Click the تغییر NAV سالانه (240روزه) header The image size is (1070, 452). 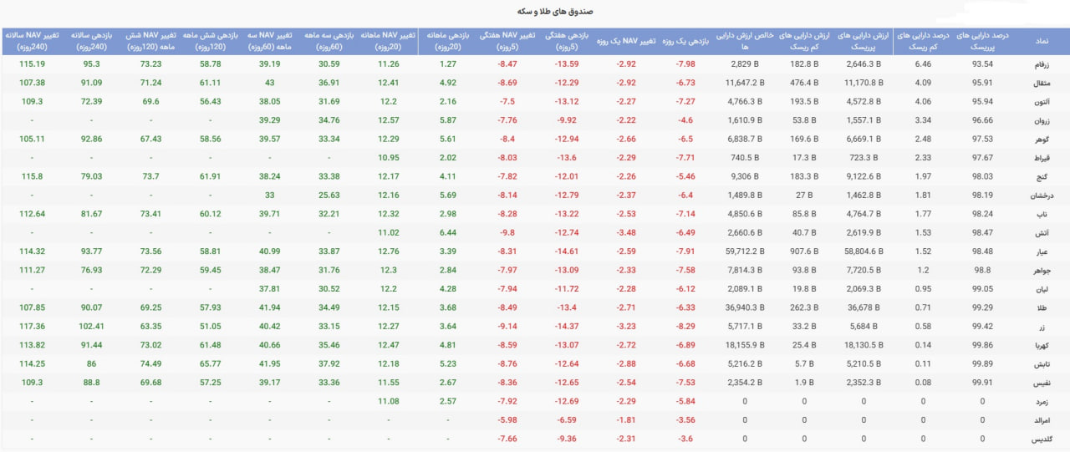(x=32, y=40)
